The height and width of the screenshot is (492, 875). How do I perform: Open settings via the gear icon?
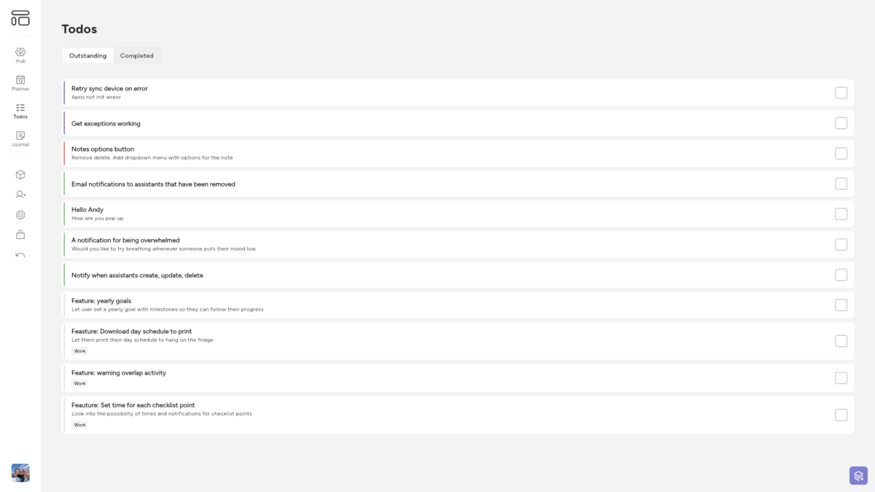click(x=20, y=215)
